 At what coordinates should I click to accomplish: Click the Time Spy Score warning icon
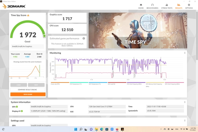[28, 15]
